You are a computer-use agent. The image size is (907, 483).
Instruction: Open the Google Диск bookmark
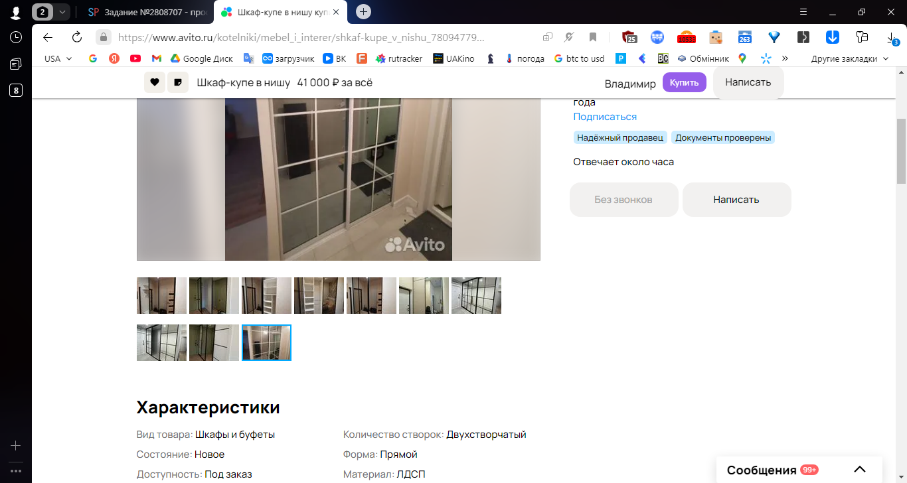[202, 58]
